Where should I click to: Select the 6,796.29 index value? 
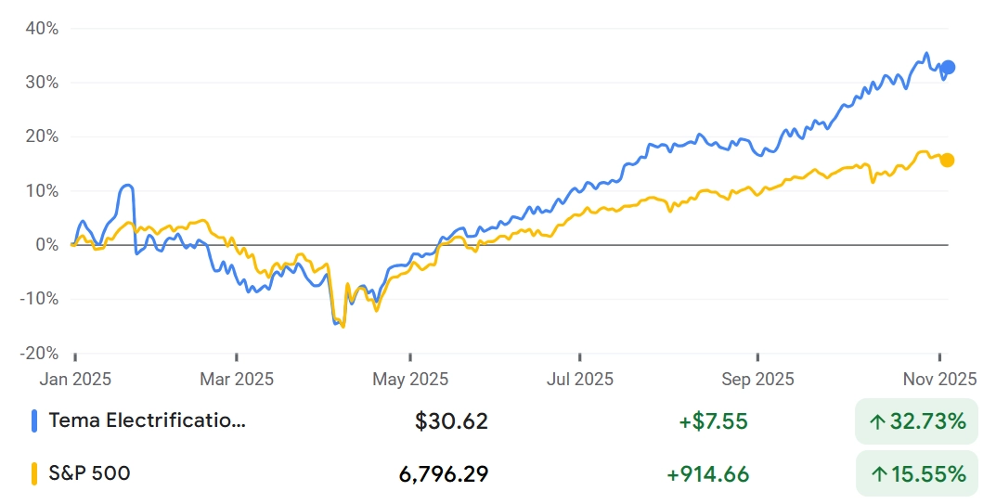click(444, 474)
